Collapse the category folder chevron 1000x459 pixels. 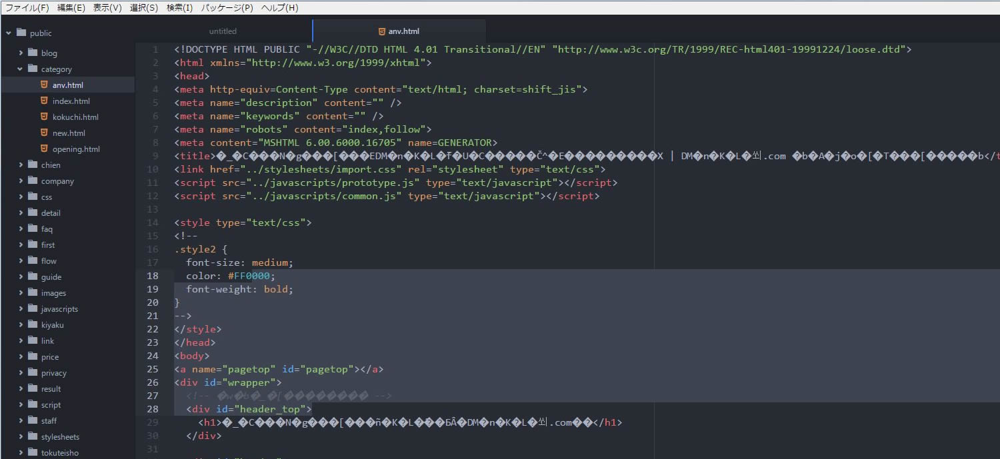21,69
